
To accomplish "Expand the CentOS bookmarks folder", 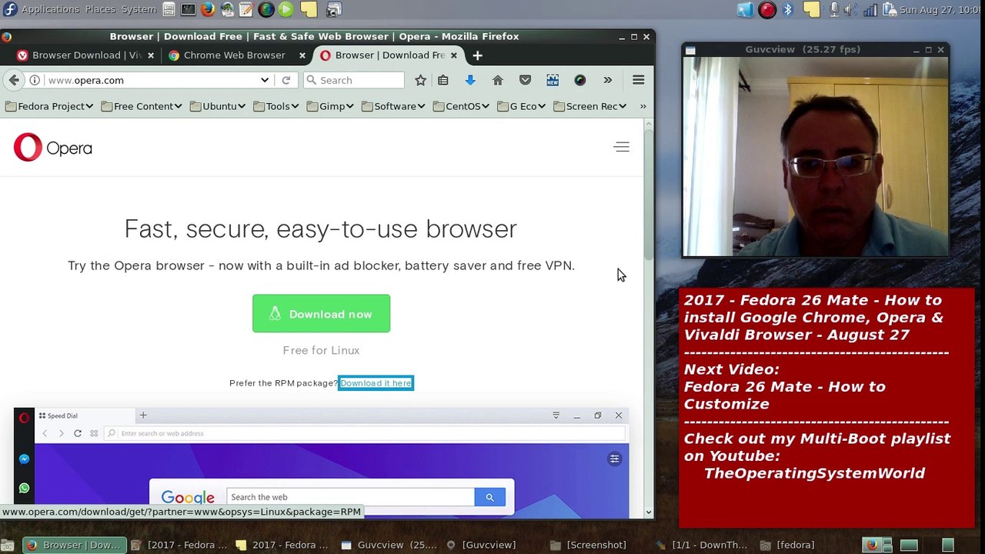I will (462, 106).
